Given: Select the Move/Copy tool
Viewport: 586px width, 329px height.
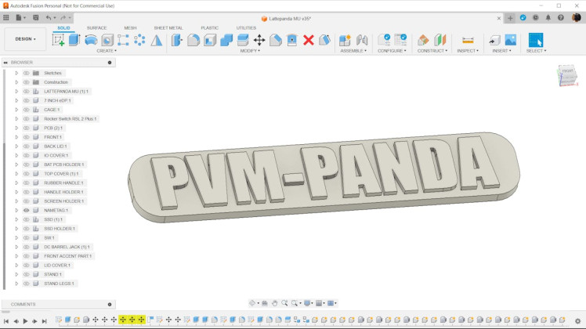Looking at the screenshot, I should 259,40.
